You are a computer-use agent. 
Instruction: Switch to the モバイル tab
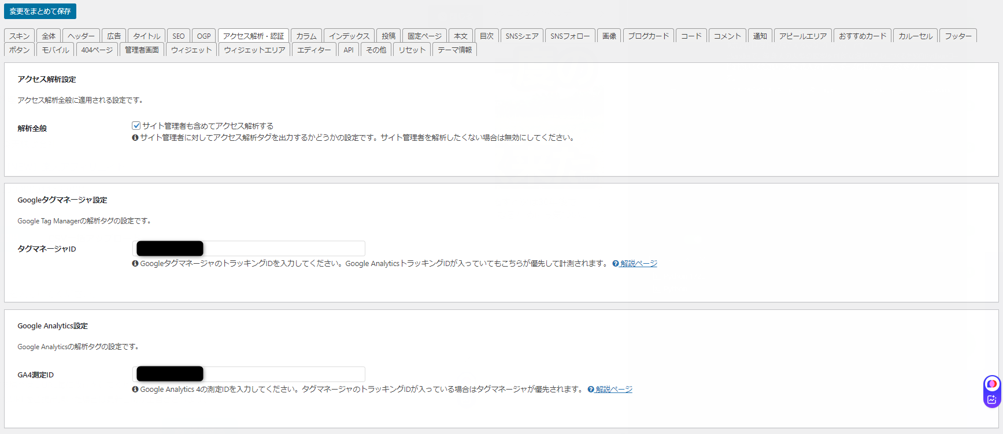55,50
